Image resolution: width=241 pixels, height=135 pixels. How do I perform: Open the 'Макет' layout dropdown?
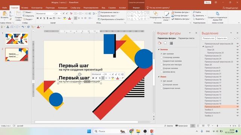pos(28,12)
